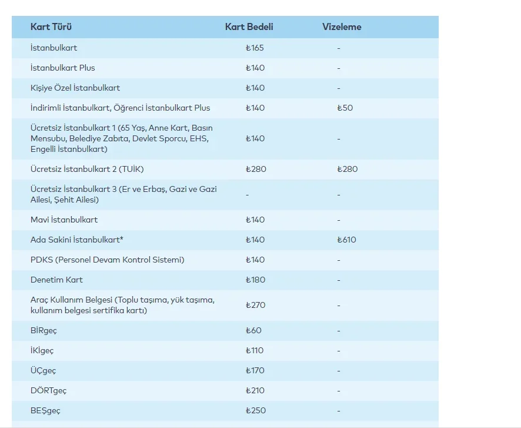Click the Denetim Kart price ₺180

[255, 280]
